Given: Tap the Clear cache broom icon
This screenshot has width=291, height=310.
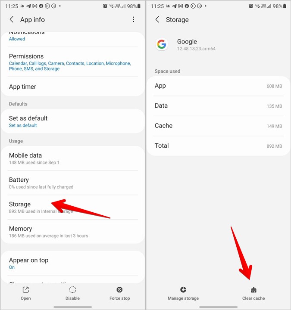Looking at the screenshot, I should [x=253, y=290].
